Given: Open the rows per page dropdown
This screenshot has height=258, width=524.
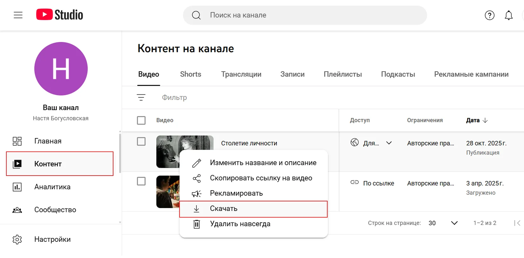Looking at the screenshot, I should pos(454,223).
